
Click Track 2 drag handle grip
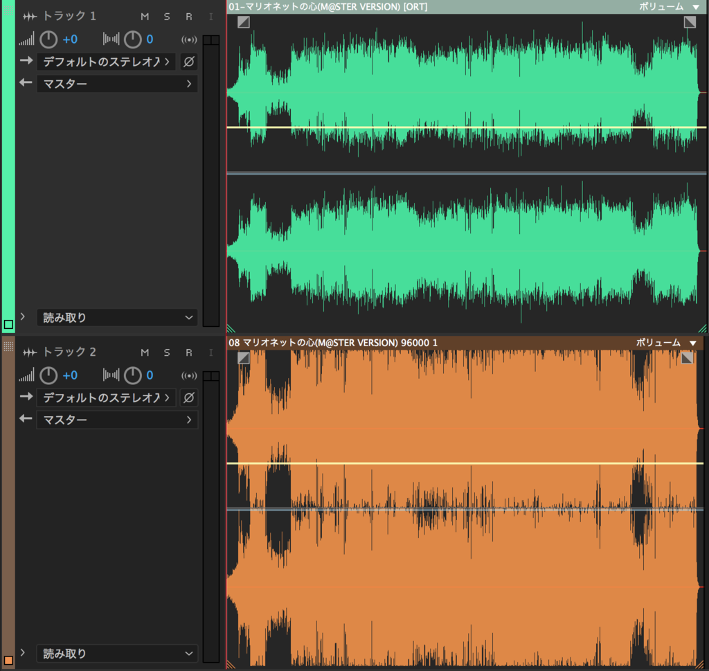point(8,346)
